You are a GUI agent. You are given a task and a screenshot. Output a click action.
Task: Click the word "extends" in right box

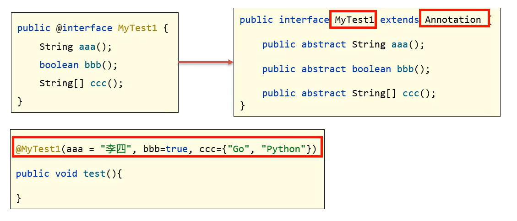(x=399, y=20)
